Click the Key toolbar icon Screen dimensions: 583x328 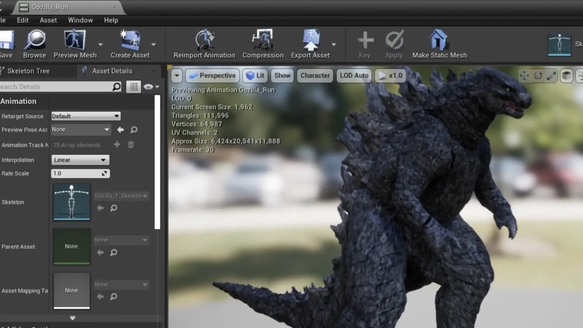point(365,40)
